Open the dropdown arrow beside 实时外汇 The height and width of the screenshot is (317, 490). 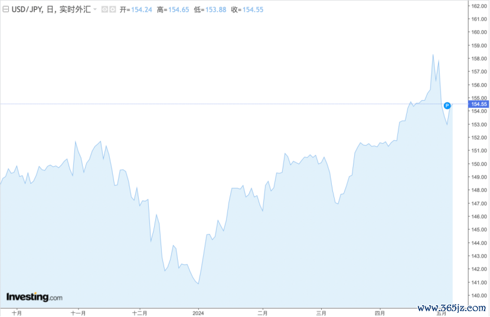(95, 10)
